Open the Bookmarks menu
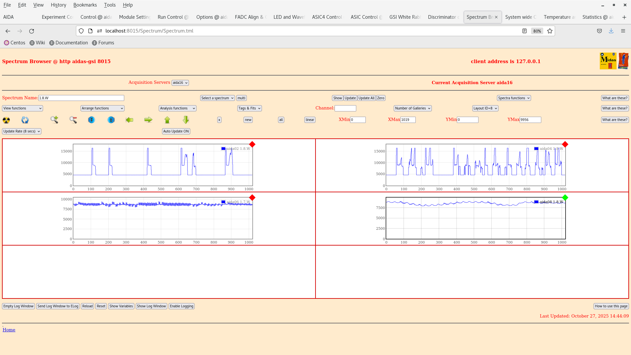This screenshot has width=631, height=355. 85,5
